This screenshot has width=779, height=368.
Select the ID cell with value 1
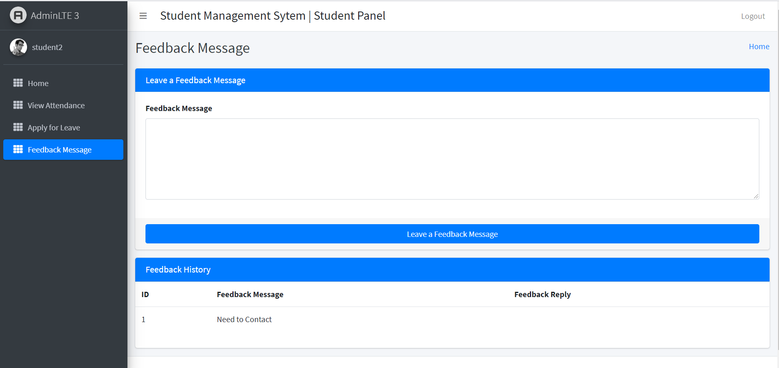[x=143, y=319]
